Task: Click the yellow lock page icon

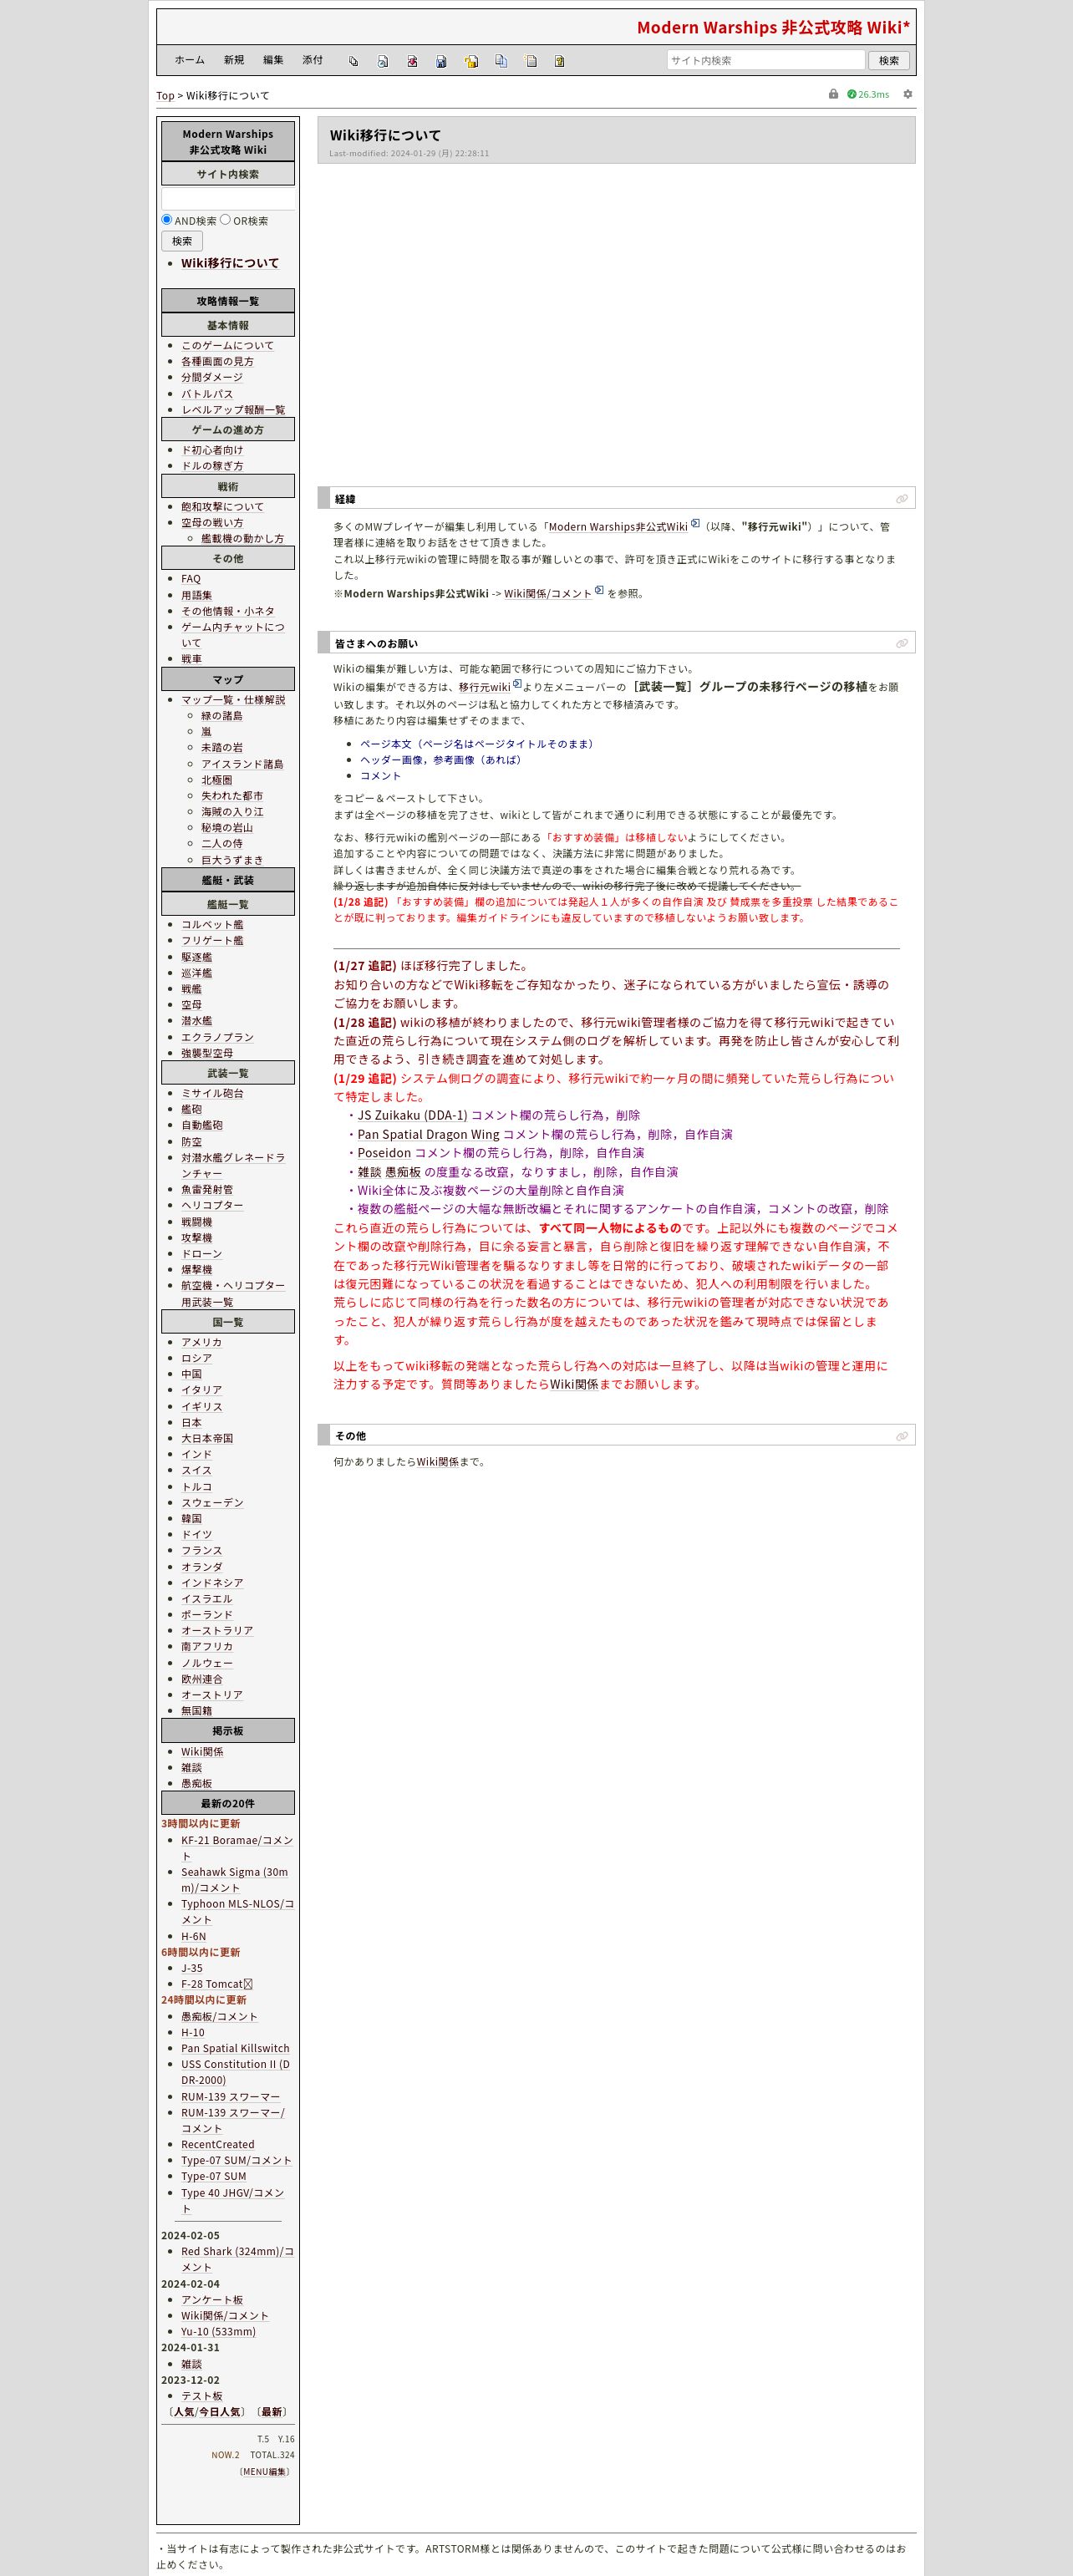Action: pos(471,61)
